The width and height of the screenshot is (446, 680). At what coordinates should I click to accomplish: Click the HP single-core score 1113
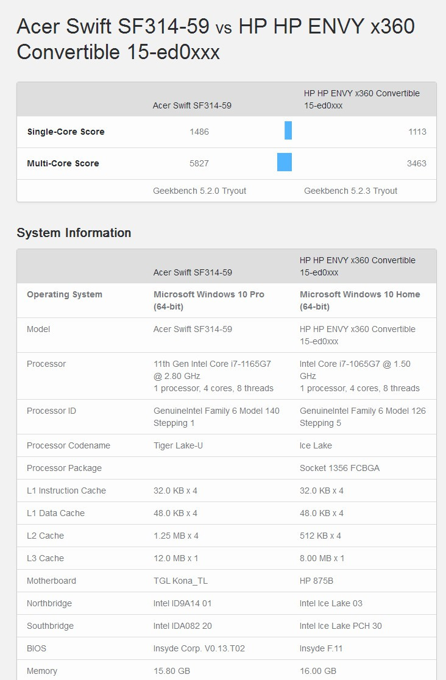click(417, 132)
